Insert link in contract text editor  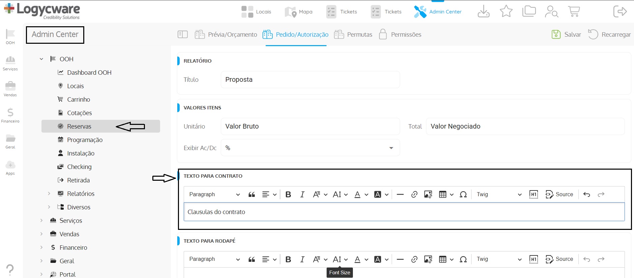point(414,195)
